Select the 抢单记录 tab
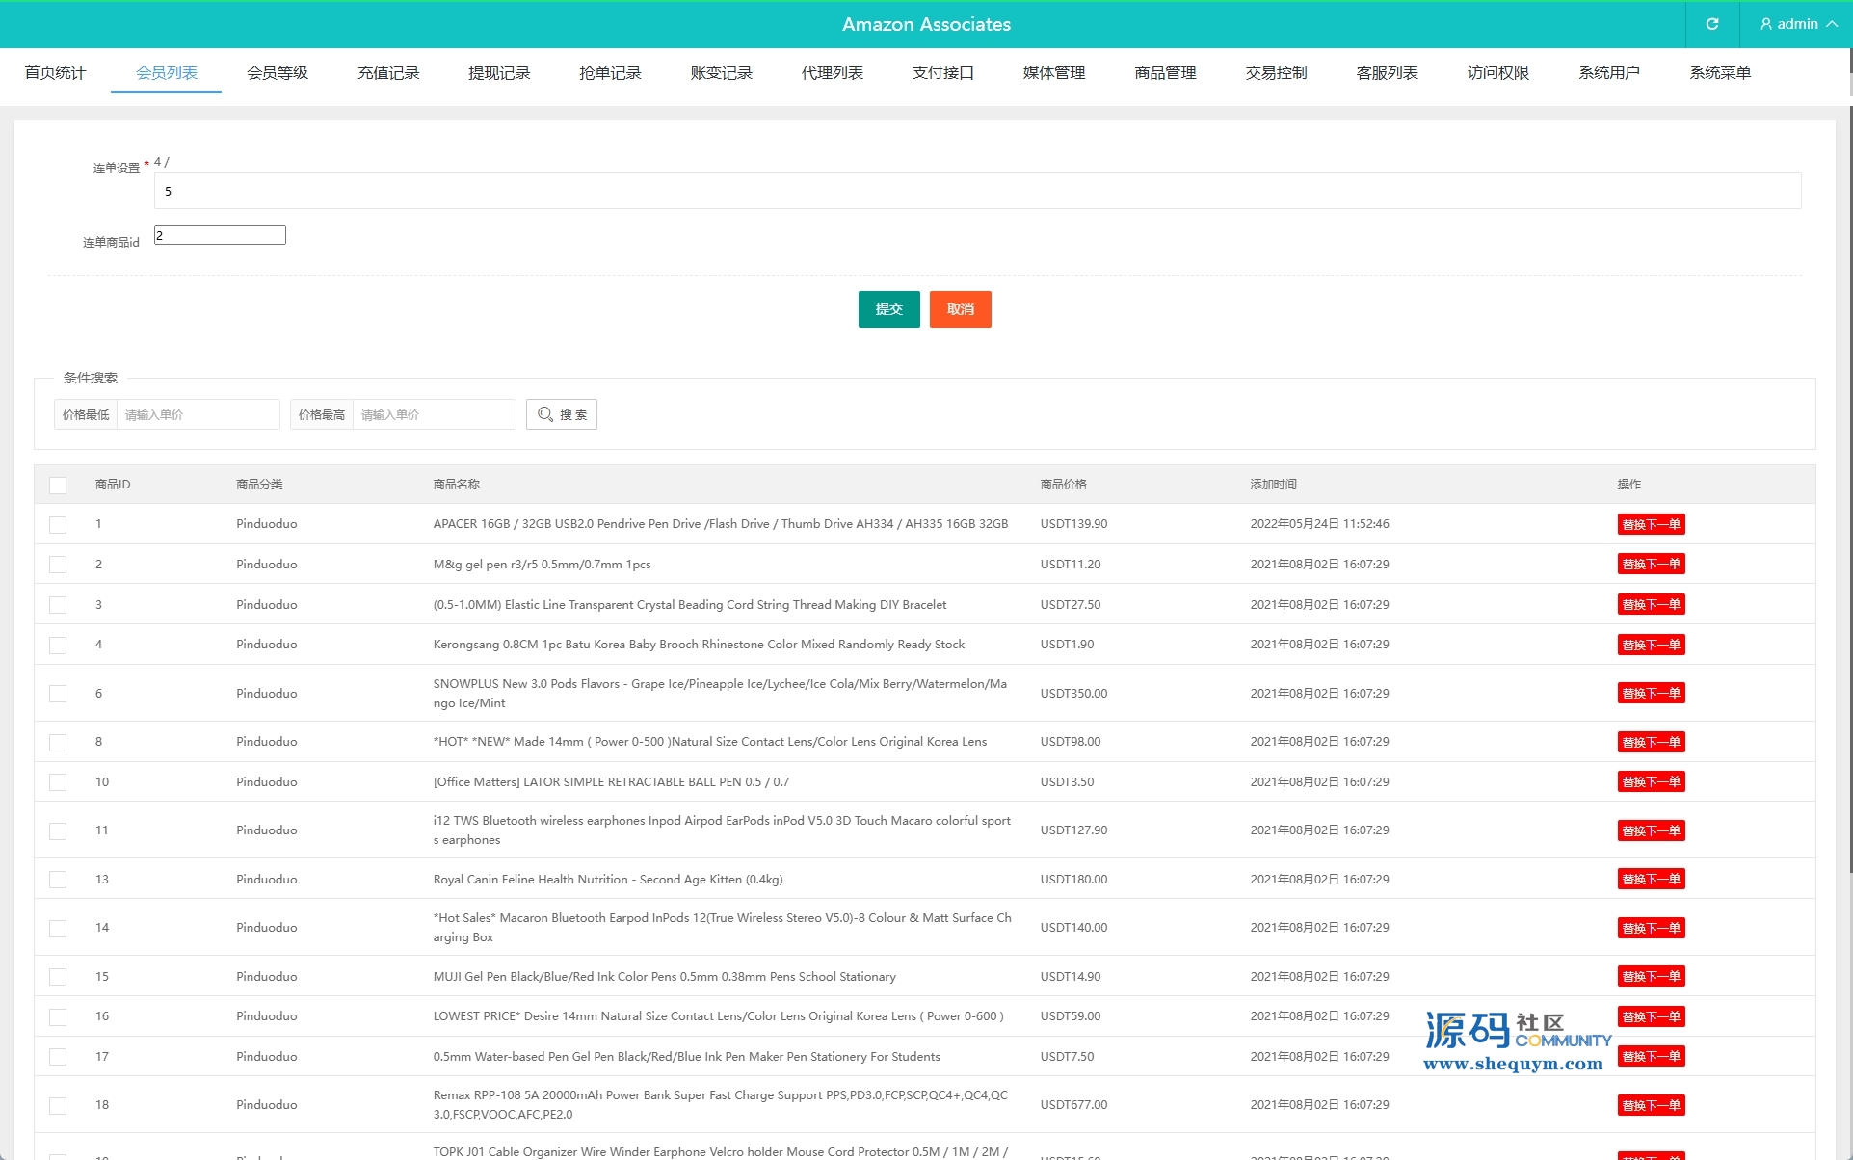Viewport: 1853px width, 1160px height. [610, 72]
